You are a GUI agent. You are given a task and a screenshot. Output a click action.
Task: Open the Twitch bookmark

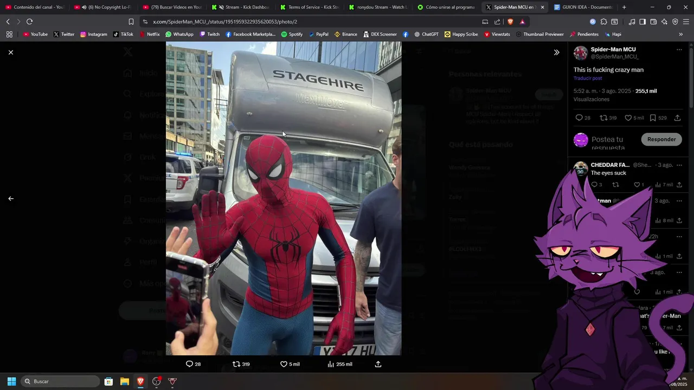(x=210, y=34)
